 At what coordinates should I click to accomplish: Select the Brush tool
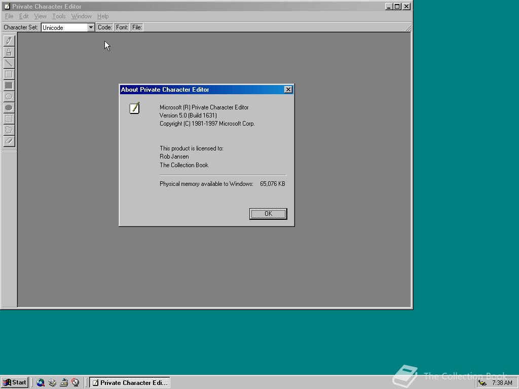[9, 52]
